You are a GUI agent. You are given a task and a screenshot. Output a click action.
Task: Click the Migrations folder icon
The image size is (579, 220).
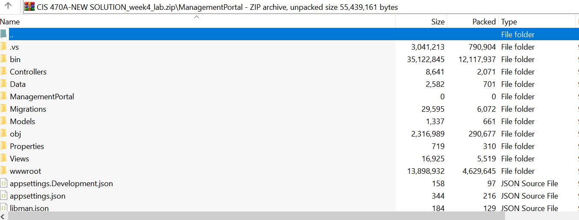(x=4, y=109)
